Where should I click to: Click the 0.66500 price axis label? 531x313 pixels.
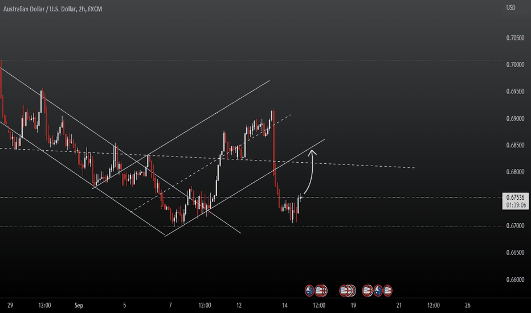tap(515, 253)
